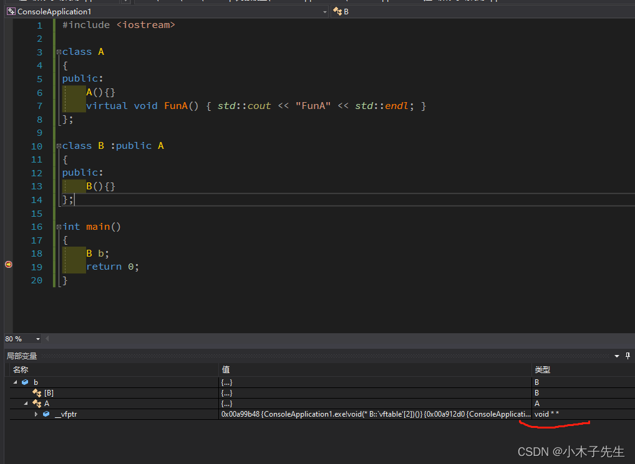Viewport: 635px width, 464px height.
Task: Collapse the variable b tree node
Action: (16, 382)
